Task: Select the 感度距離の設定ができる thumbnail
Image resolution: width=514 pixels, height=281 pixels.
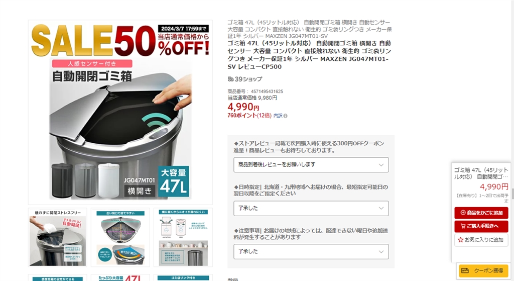Action: click(58, 277)
